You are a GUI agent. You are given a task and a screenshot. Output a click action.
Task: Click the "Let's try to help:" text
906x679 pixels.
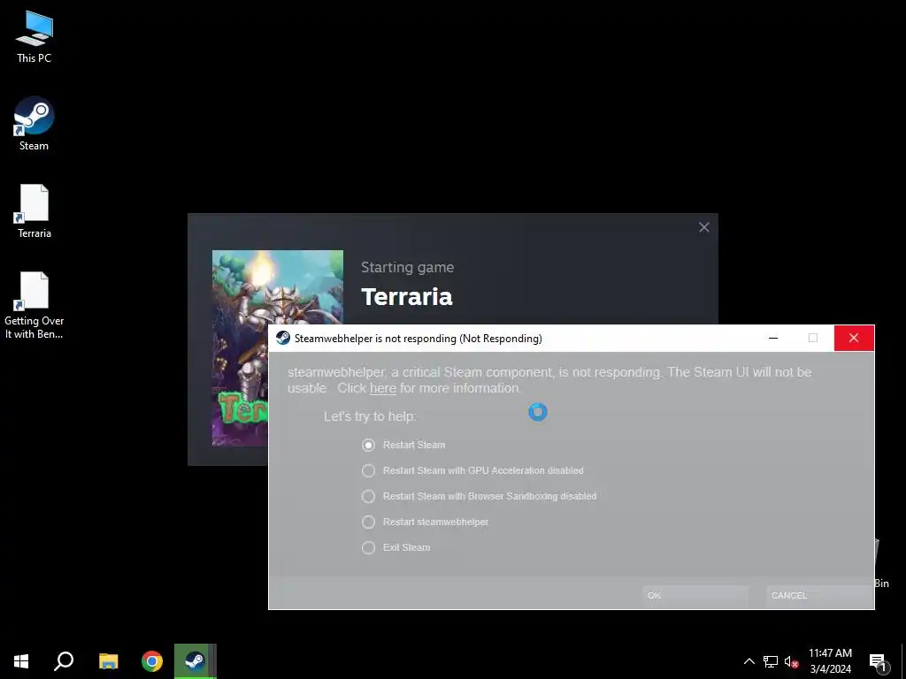click(370, 416)
